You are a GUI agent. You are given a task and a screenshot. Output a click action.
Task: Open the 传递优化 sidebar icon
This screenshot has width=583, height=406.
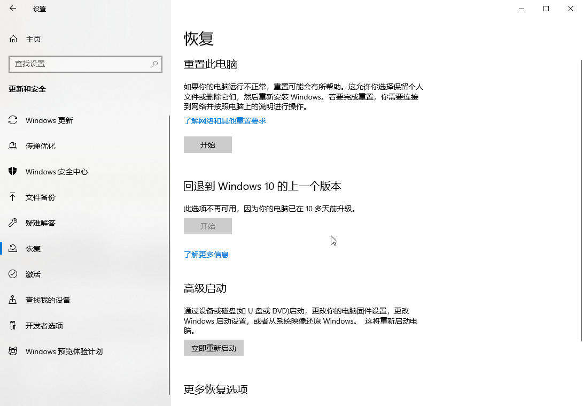click(x=13, y=146)
